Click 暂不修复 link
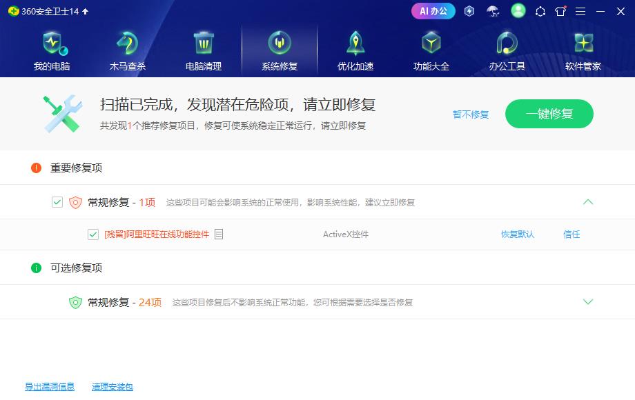The height and width of the screenshot is (400, 635). (471, 114)
